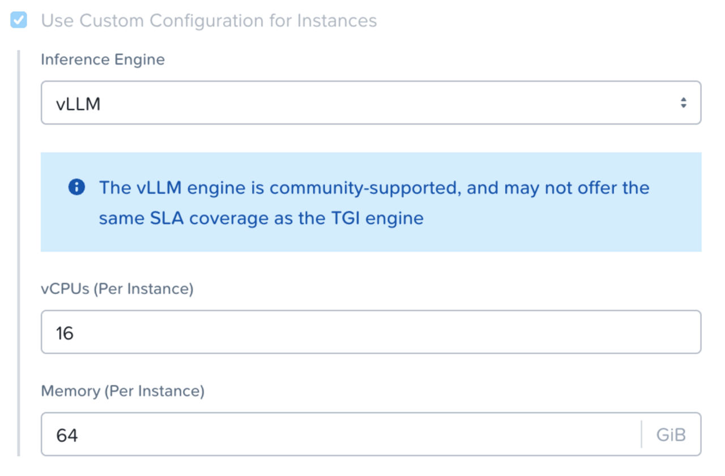Click the community-supported warning message text

tap(374, 202)
